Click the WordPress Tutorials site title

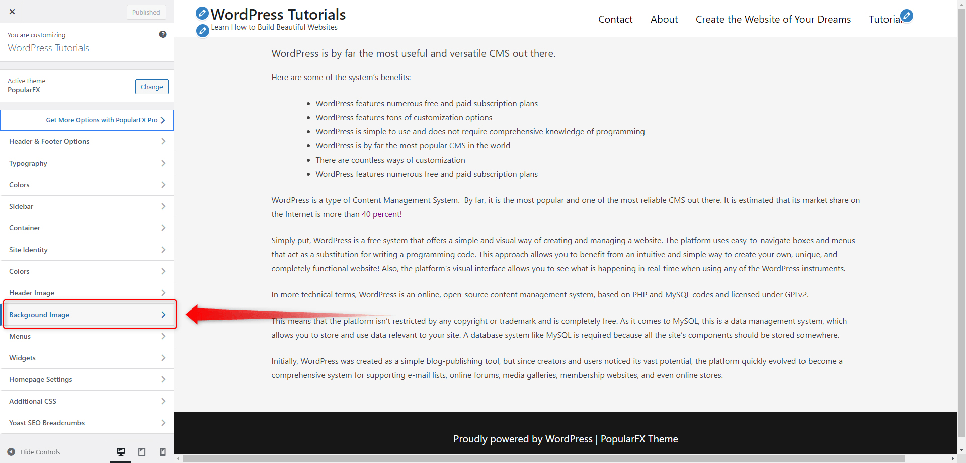(x=278, y=14)
